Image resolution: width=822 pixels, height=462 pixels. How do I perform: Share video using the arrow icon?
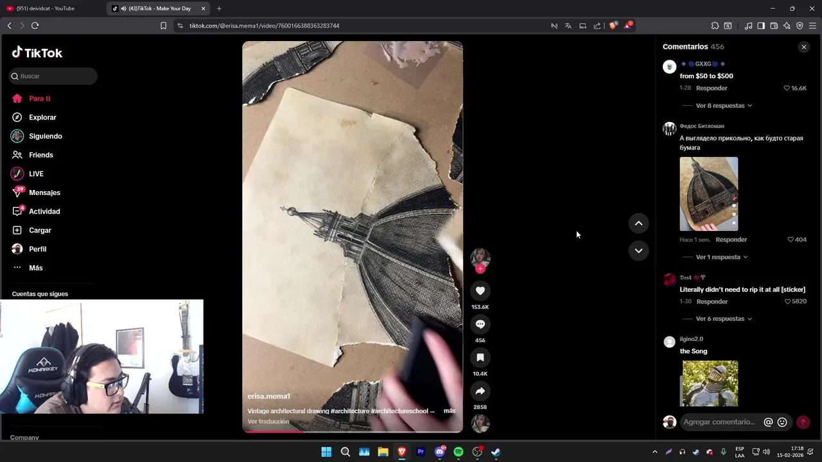click(480, 391)
